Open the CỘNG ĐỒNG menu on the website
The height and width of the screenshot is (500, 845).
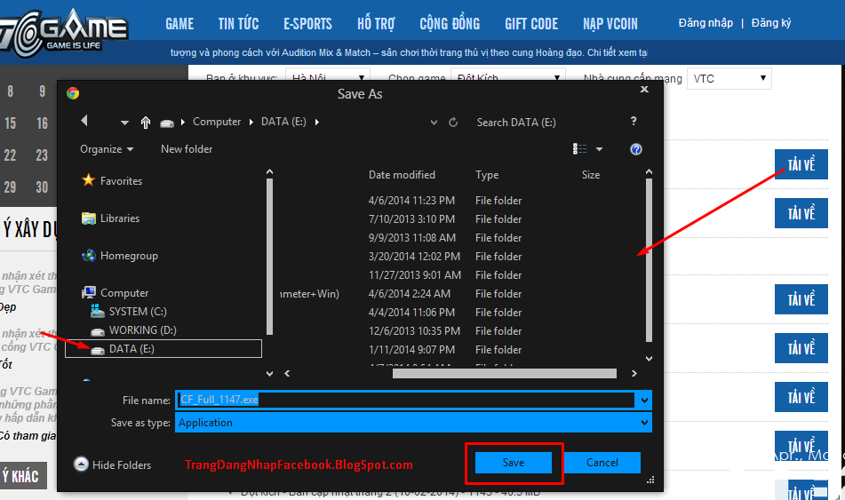click(450, 24)
